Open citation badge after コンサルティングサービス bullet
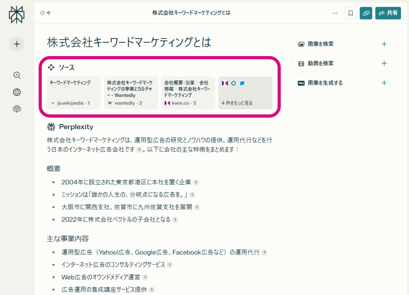 (170, 265)
